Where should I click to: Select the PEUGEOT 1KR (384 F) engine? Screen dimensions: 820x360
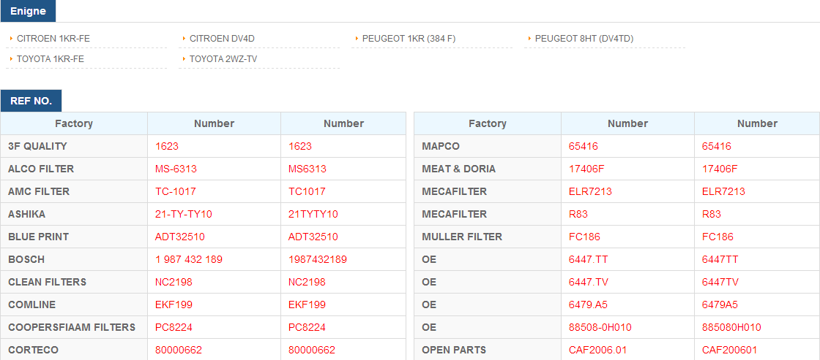pos(409,38)
